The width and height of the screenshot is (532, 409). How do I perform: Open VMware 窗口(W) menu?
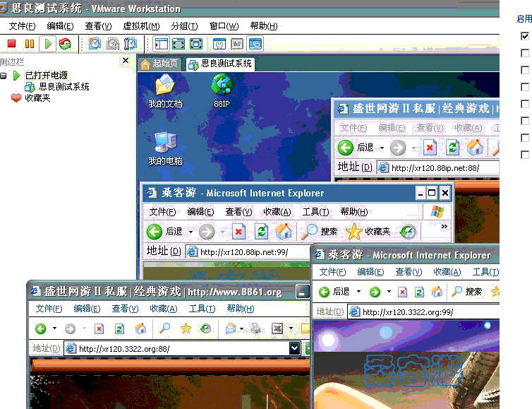point(224,26)
